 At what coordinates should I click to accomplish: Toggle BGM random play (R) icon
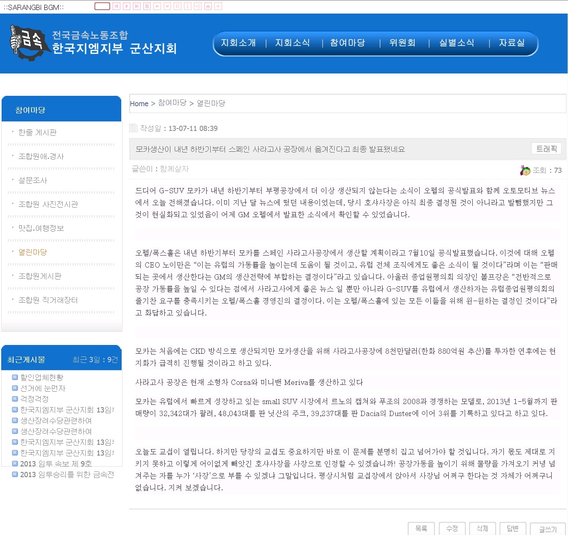tap(177, 6)
